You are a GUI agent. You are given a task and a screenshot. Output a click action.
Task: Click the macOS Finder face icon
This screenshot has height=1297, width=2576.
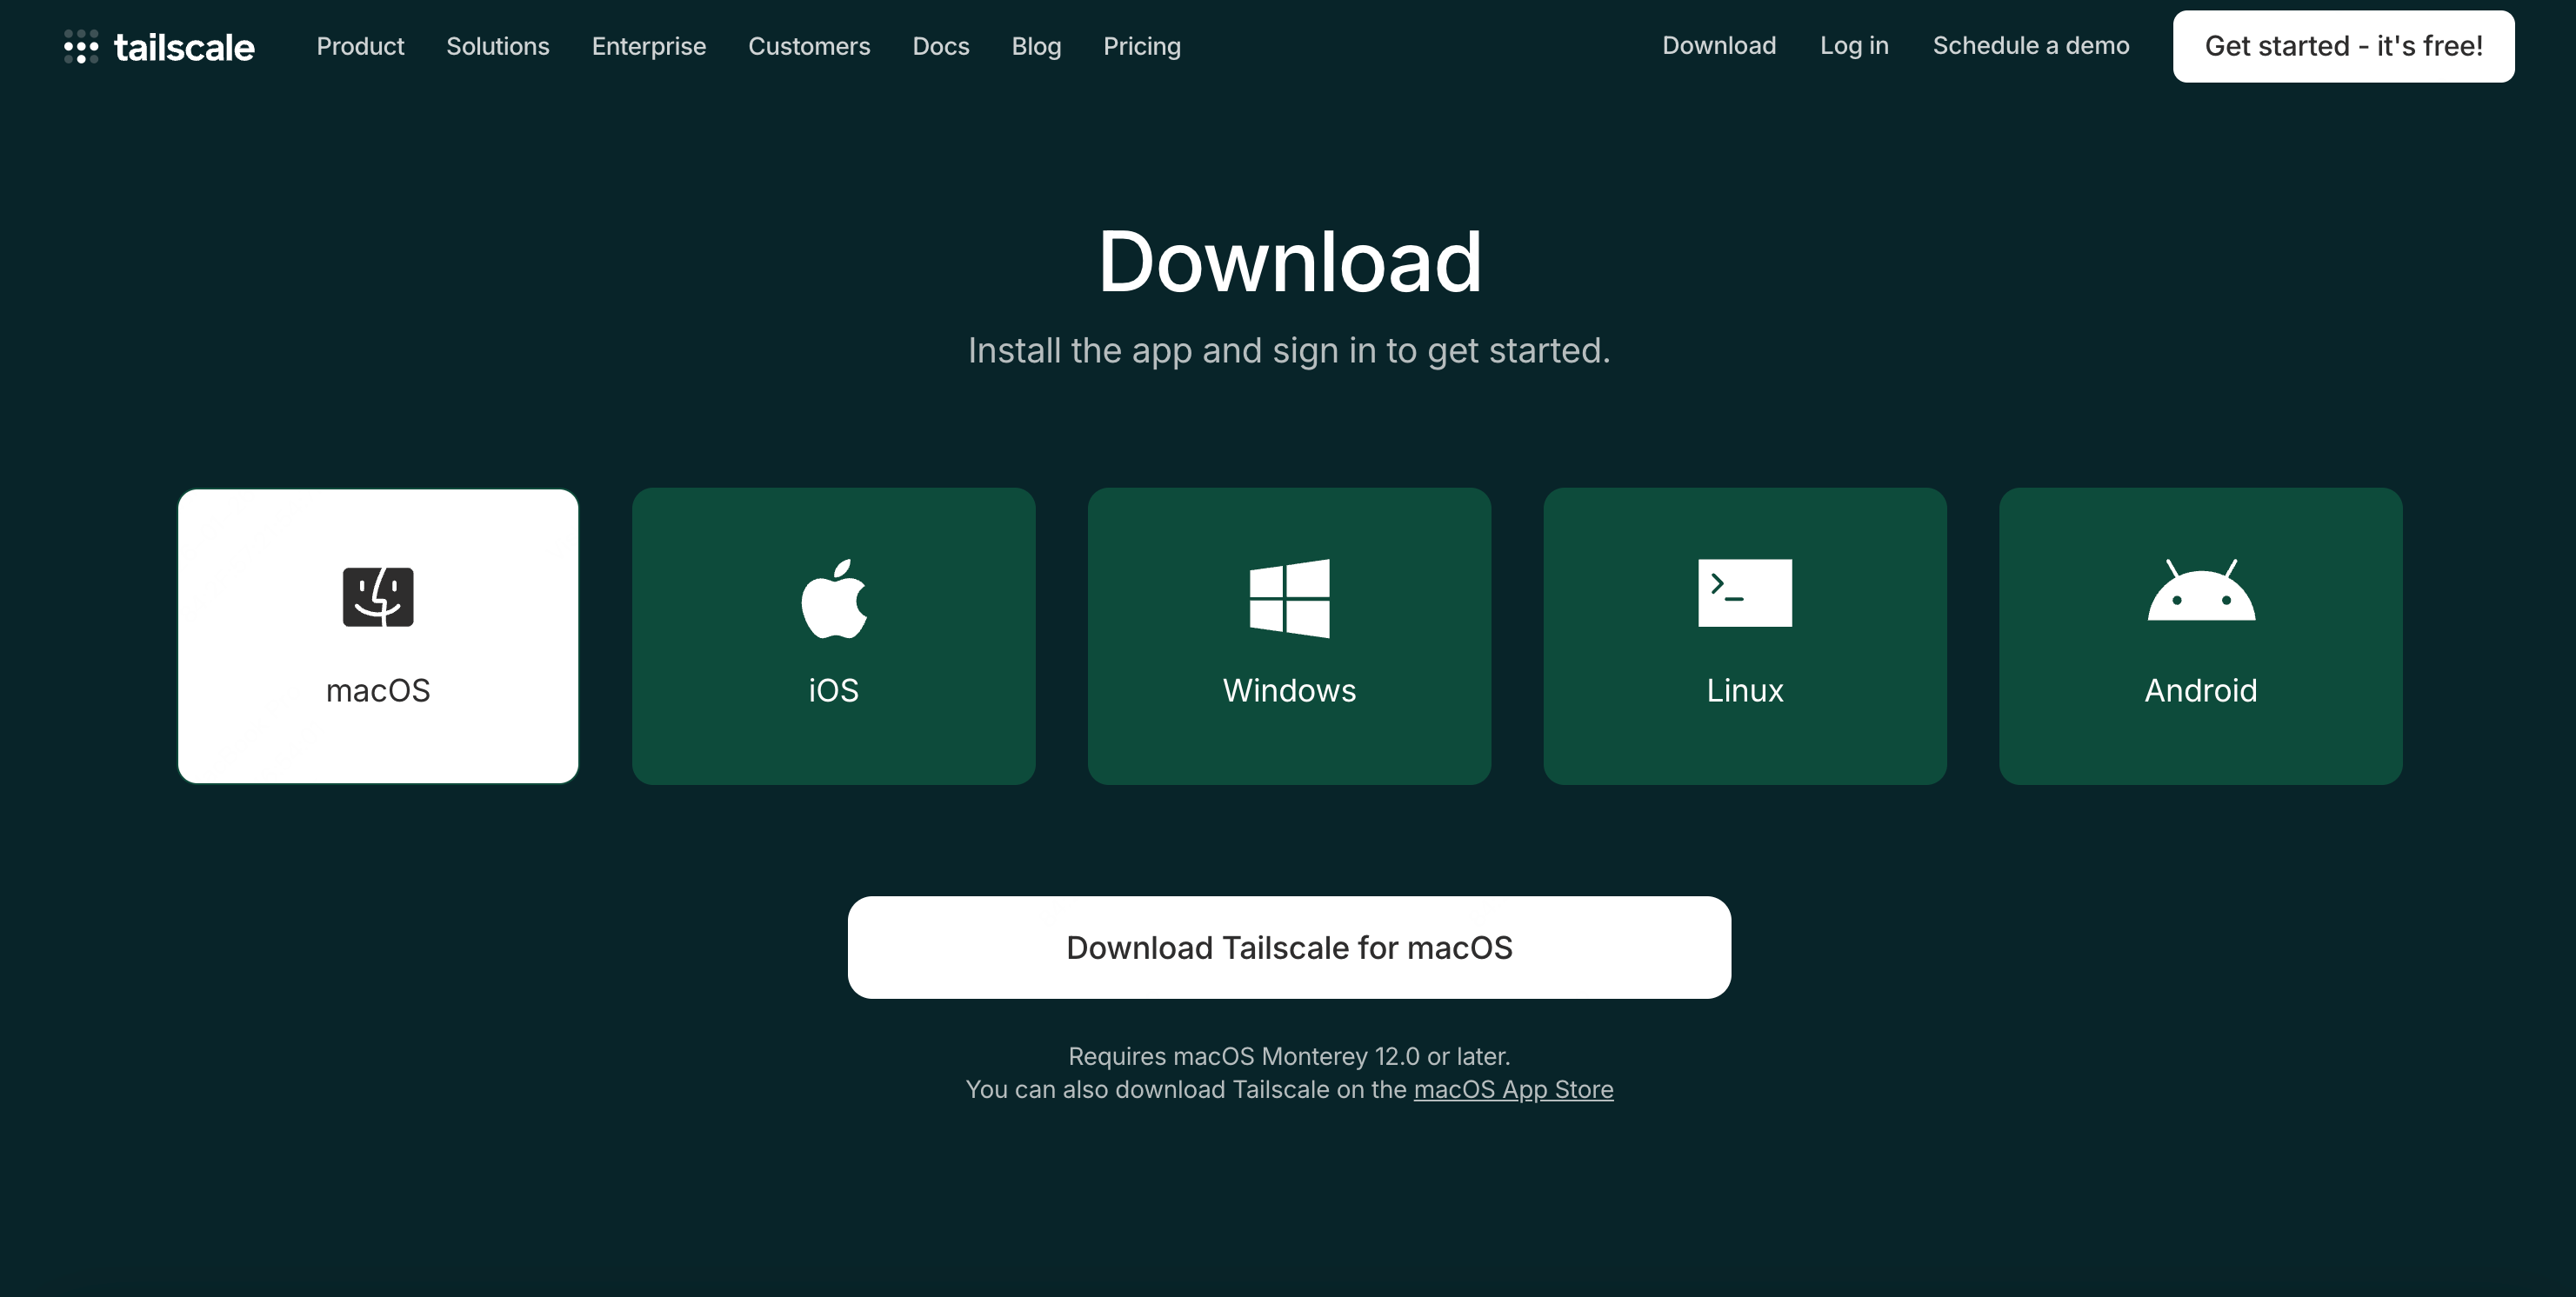[x=378, y=596]
